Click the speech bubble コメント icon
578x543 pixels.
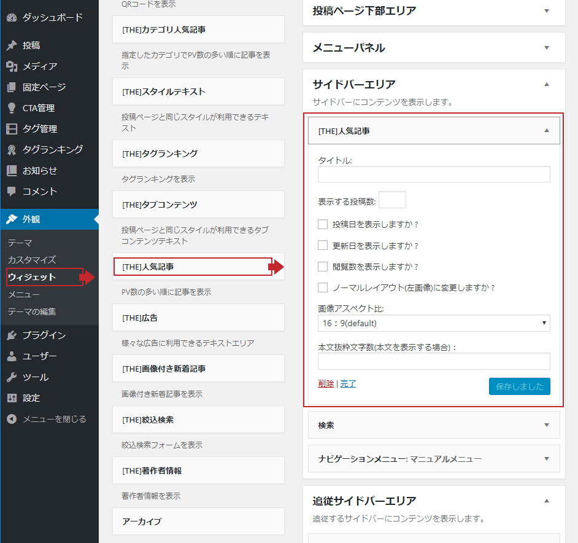click(12, 192)
